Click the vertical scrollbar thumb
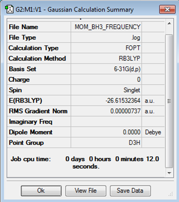Viewport: 179px width, 202px height. pos(169,101)
